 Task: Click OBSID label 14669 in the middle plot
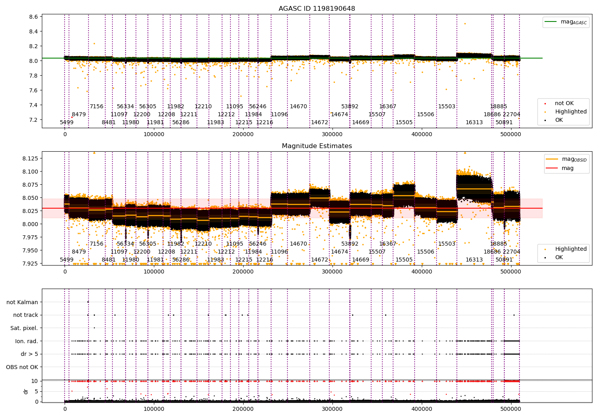point(360,260)
